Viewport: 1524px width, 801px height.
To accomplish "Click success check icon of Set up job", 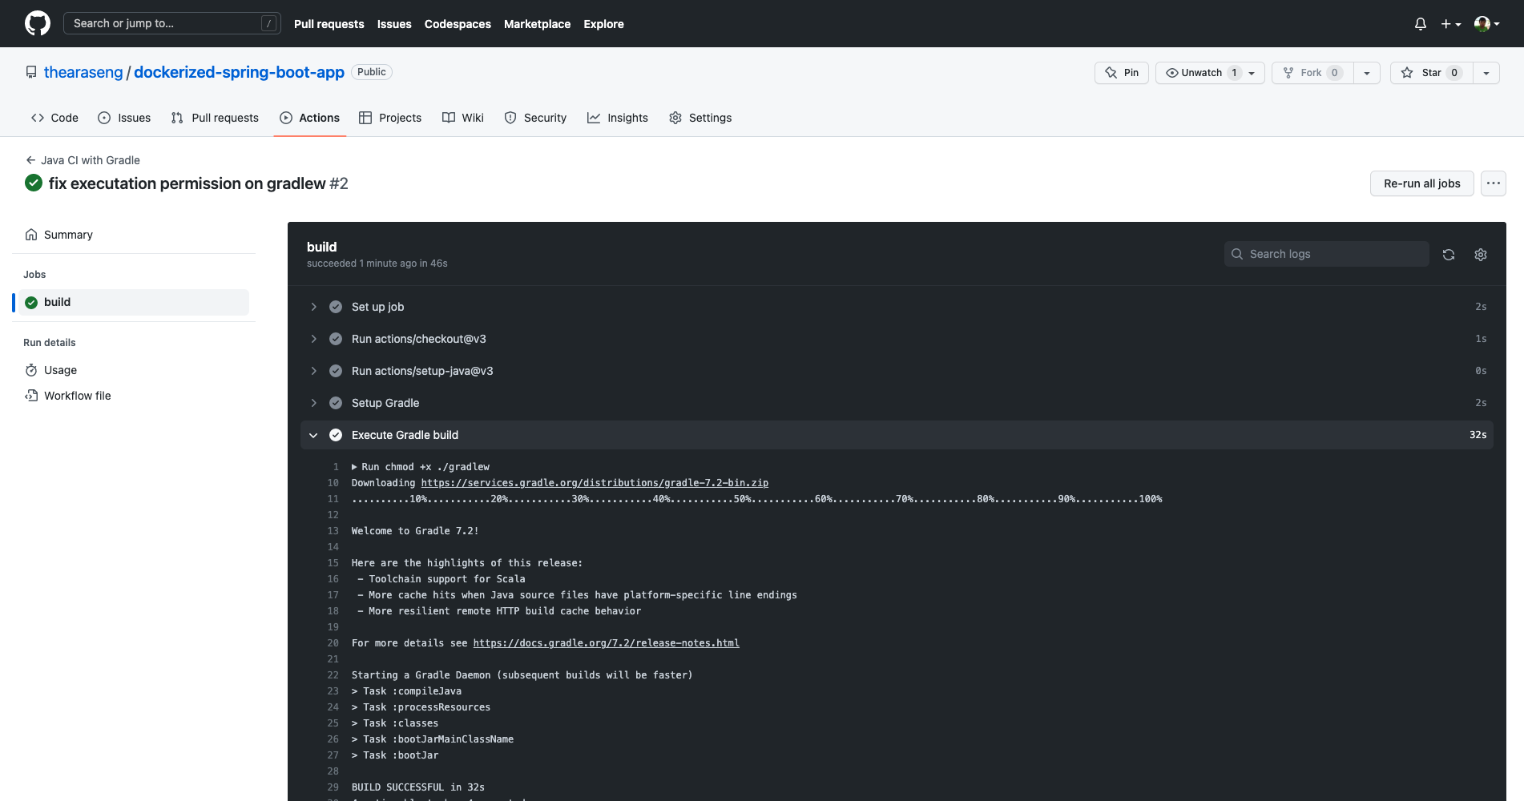I will [x=336, y=307].
